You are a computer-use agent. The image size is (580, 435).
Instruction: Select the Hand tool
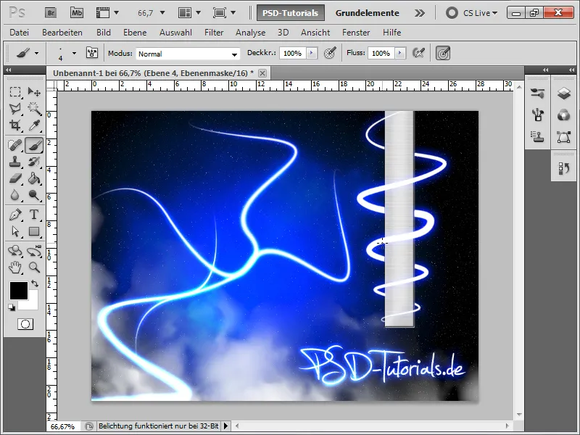tap(15, 267)
